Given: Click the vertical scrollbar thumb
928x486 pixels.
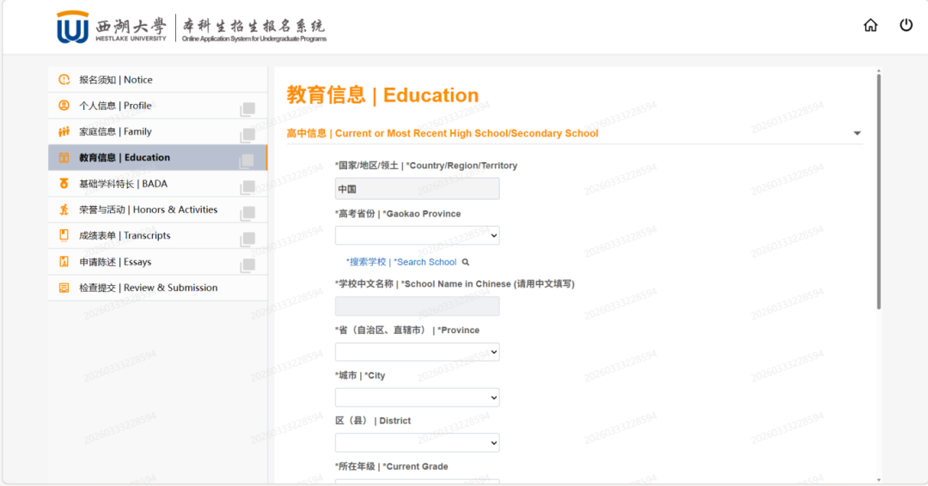Looking at the screenshot, I should pyautogui.click(x=879, y=191).
